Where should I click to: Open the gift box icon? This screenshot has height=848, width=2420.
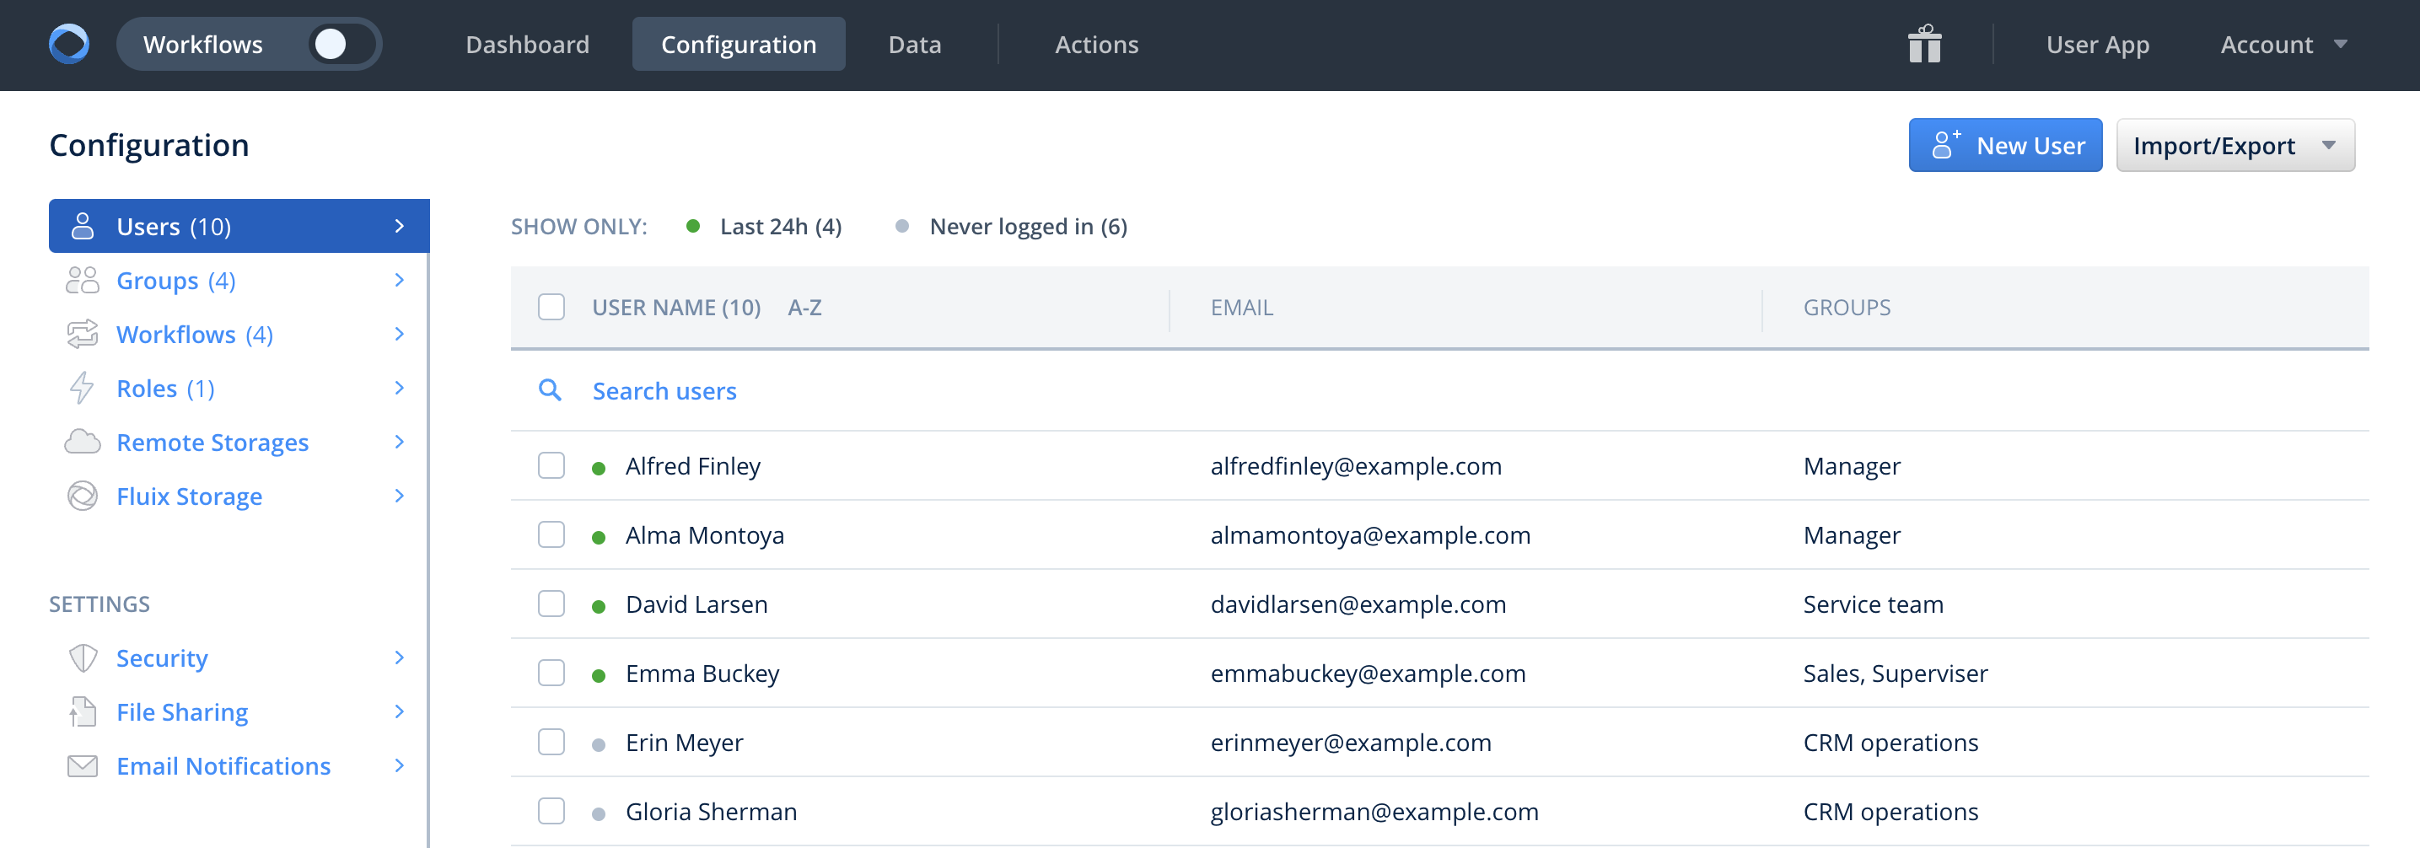point(1923,44)
